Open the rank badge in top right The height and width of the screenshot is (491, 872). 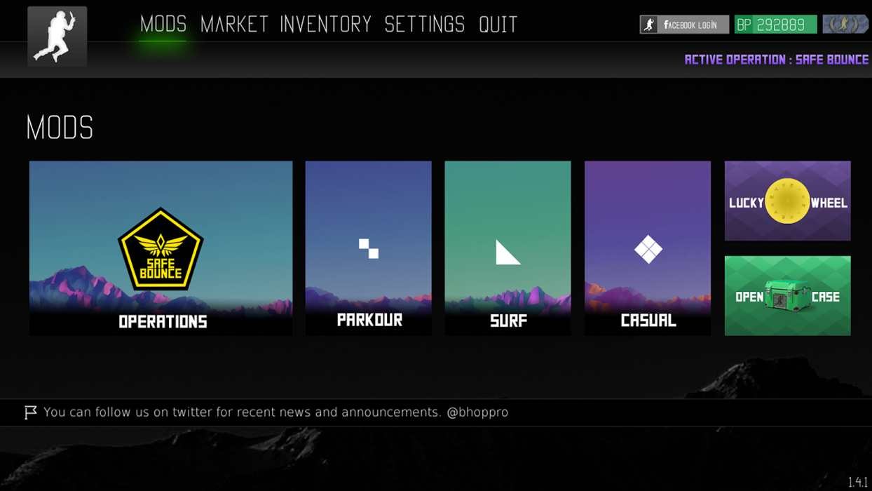845,25
